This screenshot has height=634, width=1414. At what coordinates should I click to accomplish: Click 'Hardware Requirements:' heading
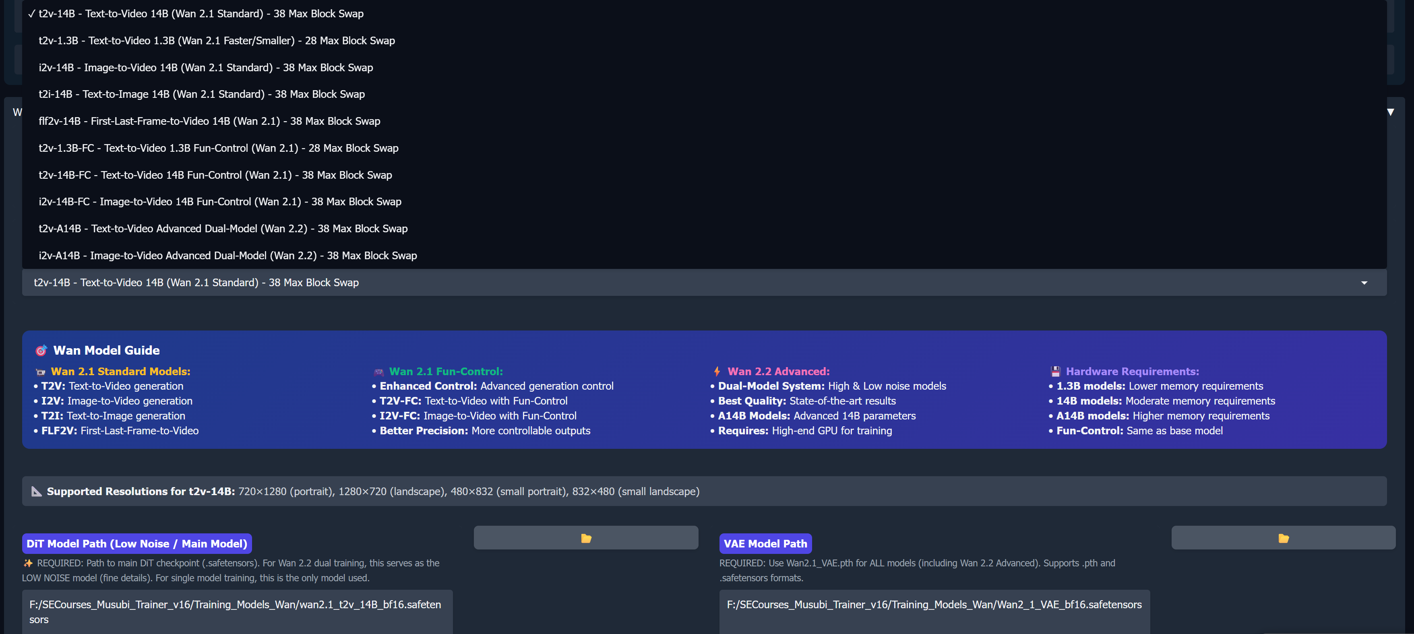1133,372
